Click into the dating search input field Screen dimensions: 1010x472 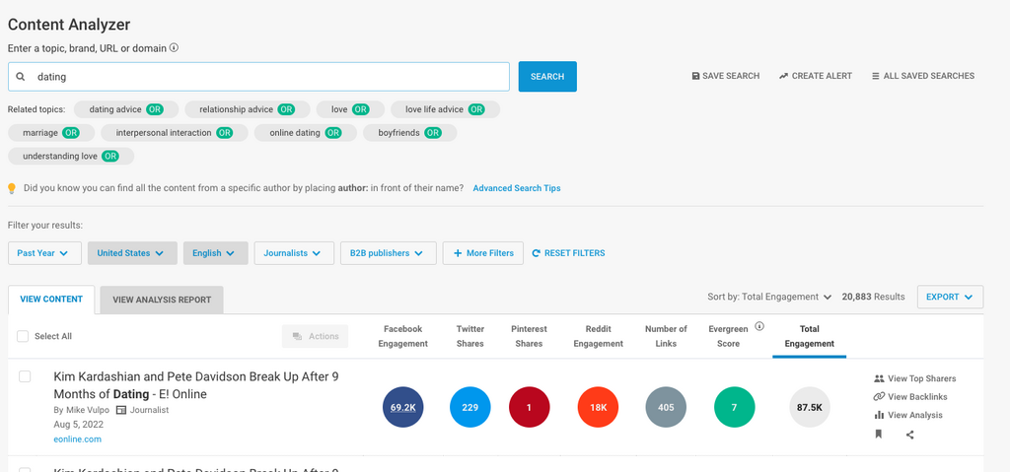coord(266,77)
